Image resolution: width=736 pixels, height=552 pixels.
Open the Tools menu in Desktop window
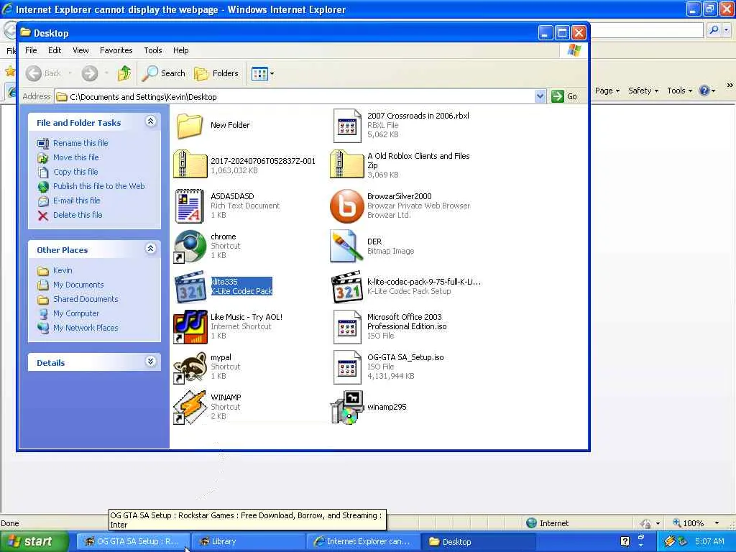(153, 50)
